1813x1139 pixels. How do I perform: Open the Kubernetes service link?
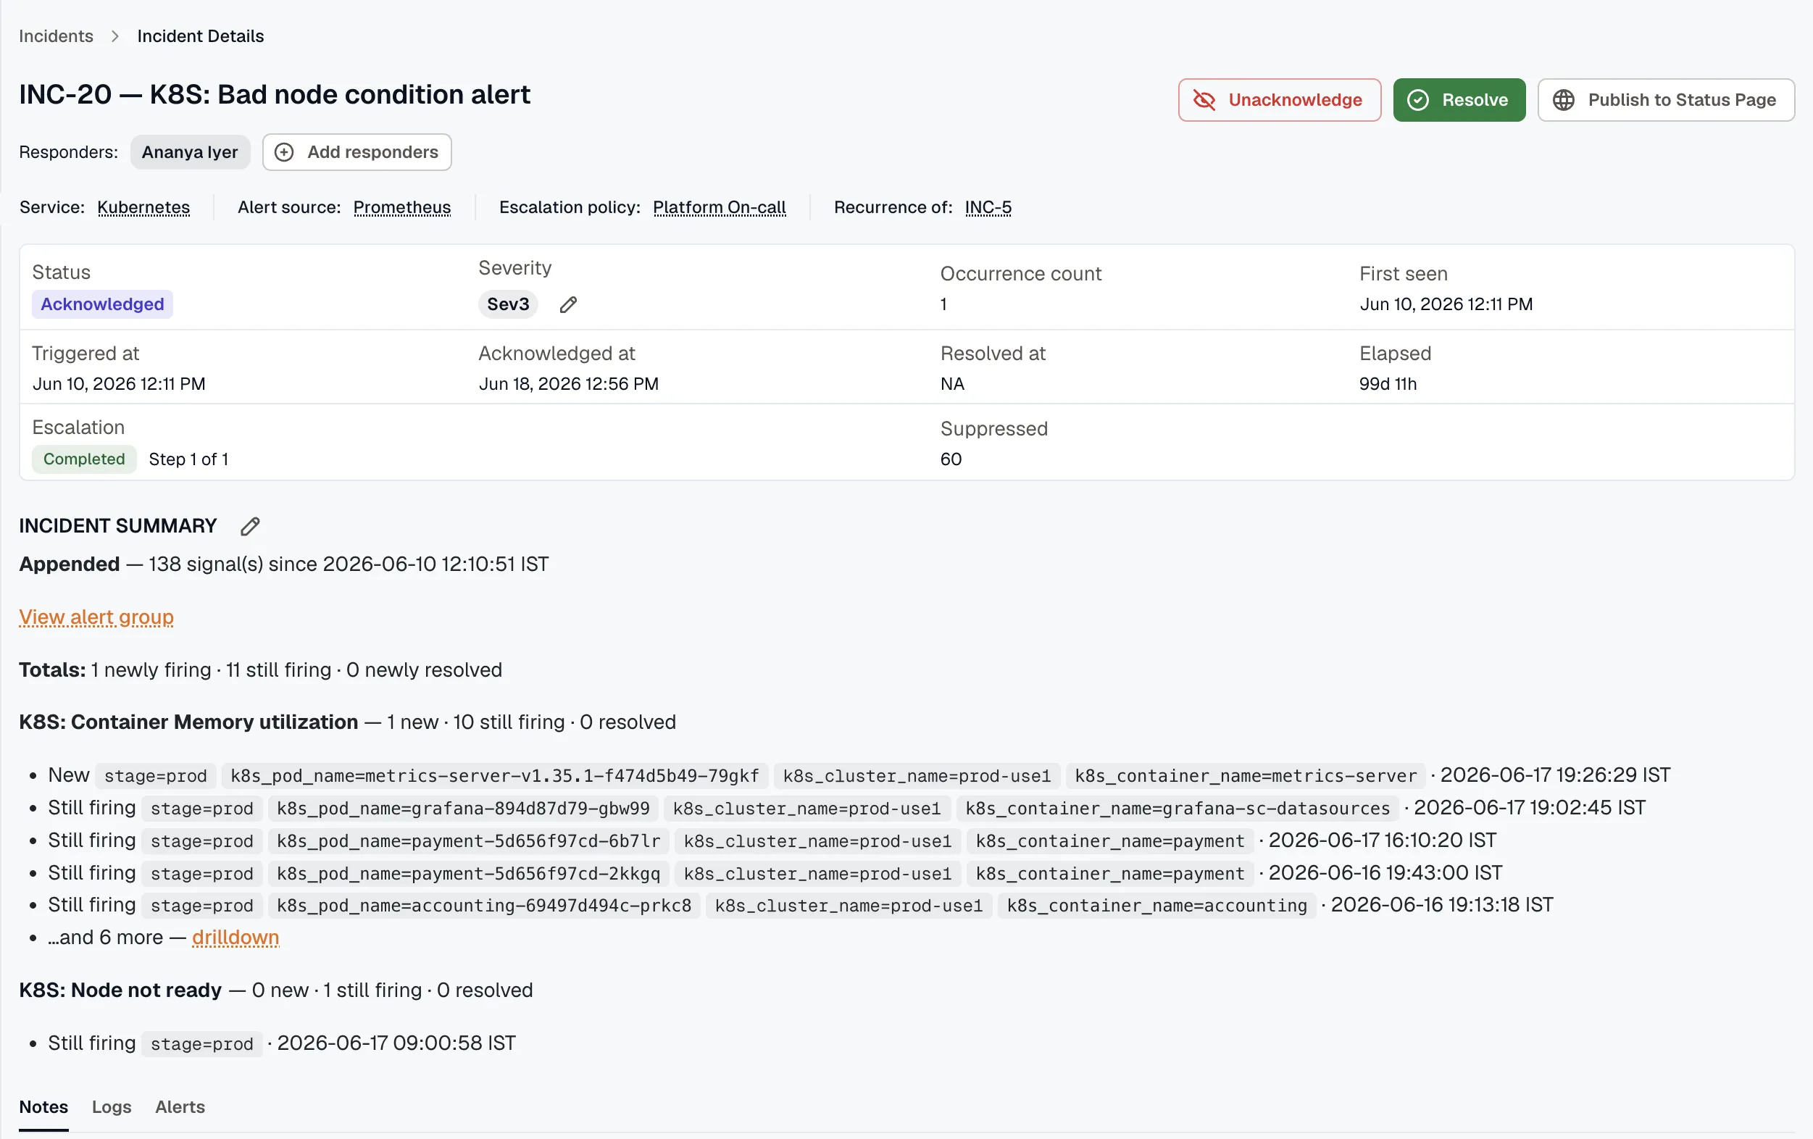click(143, 207)
